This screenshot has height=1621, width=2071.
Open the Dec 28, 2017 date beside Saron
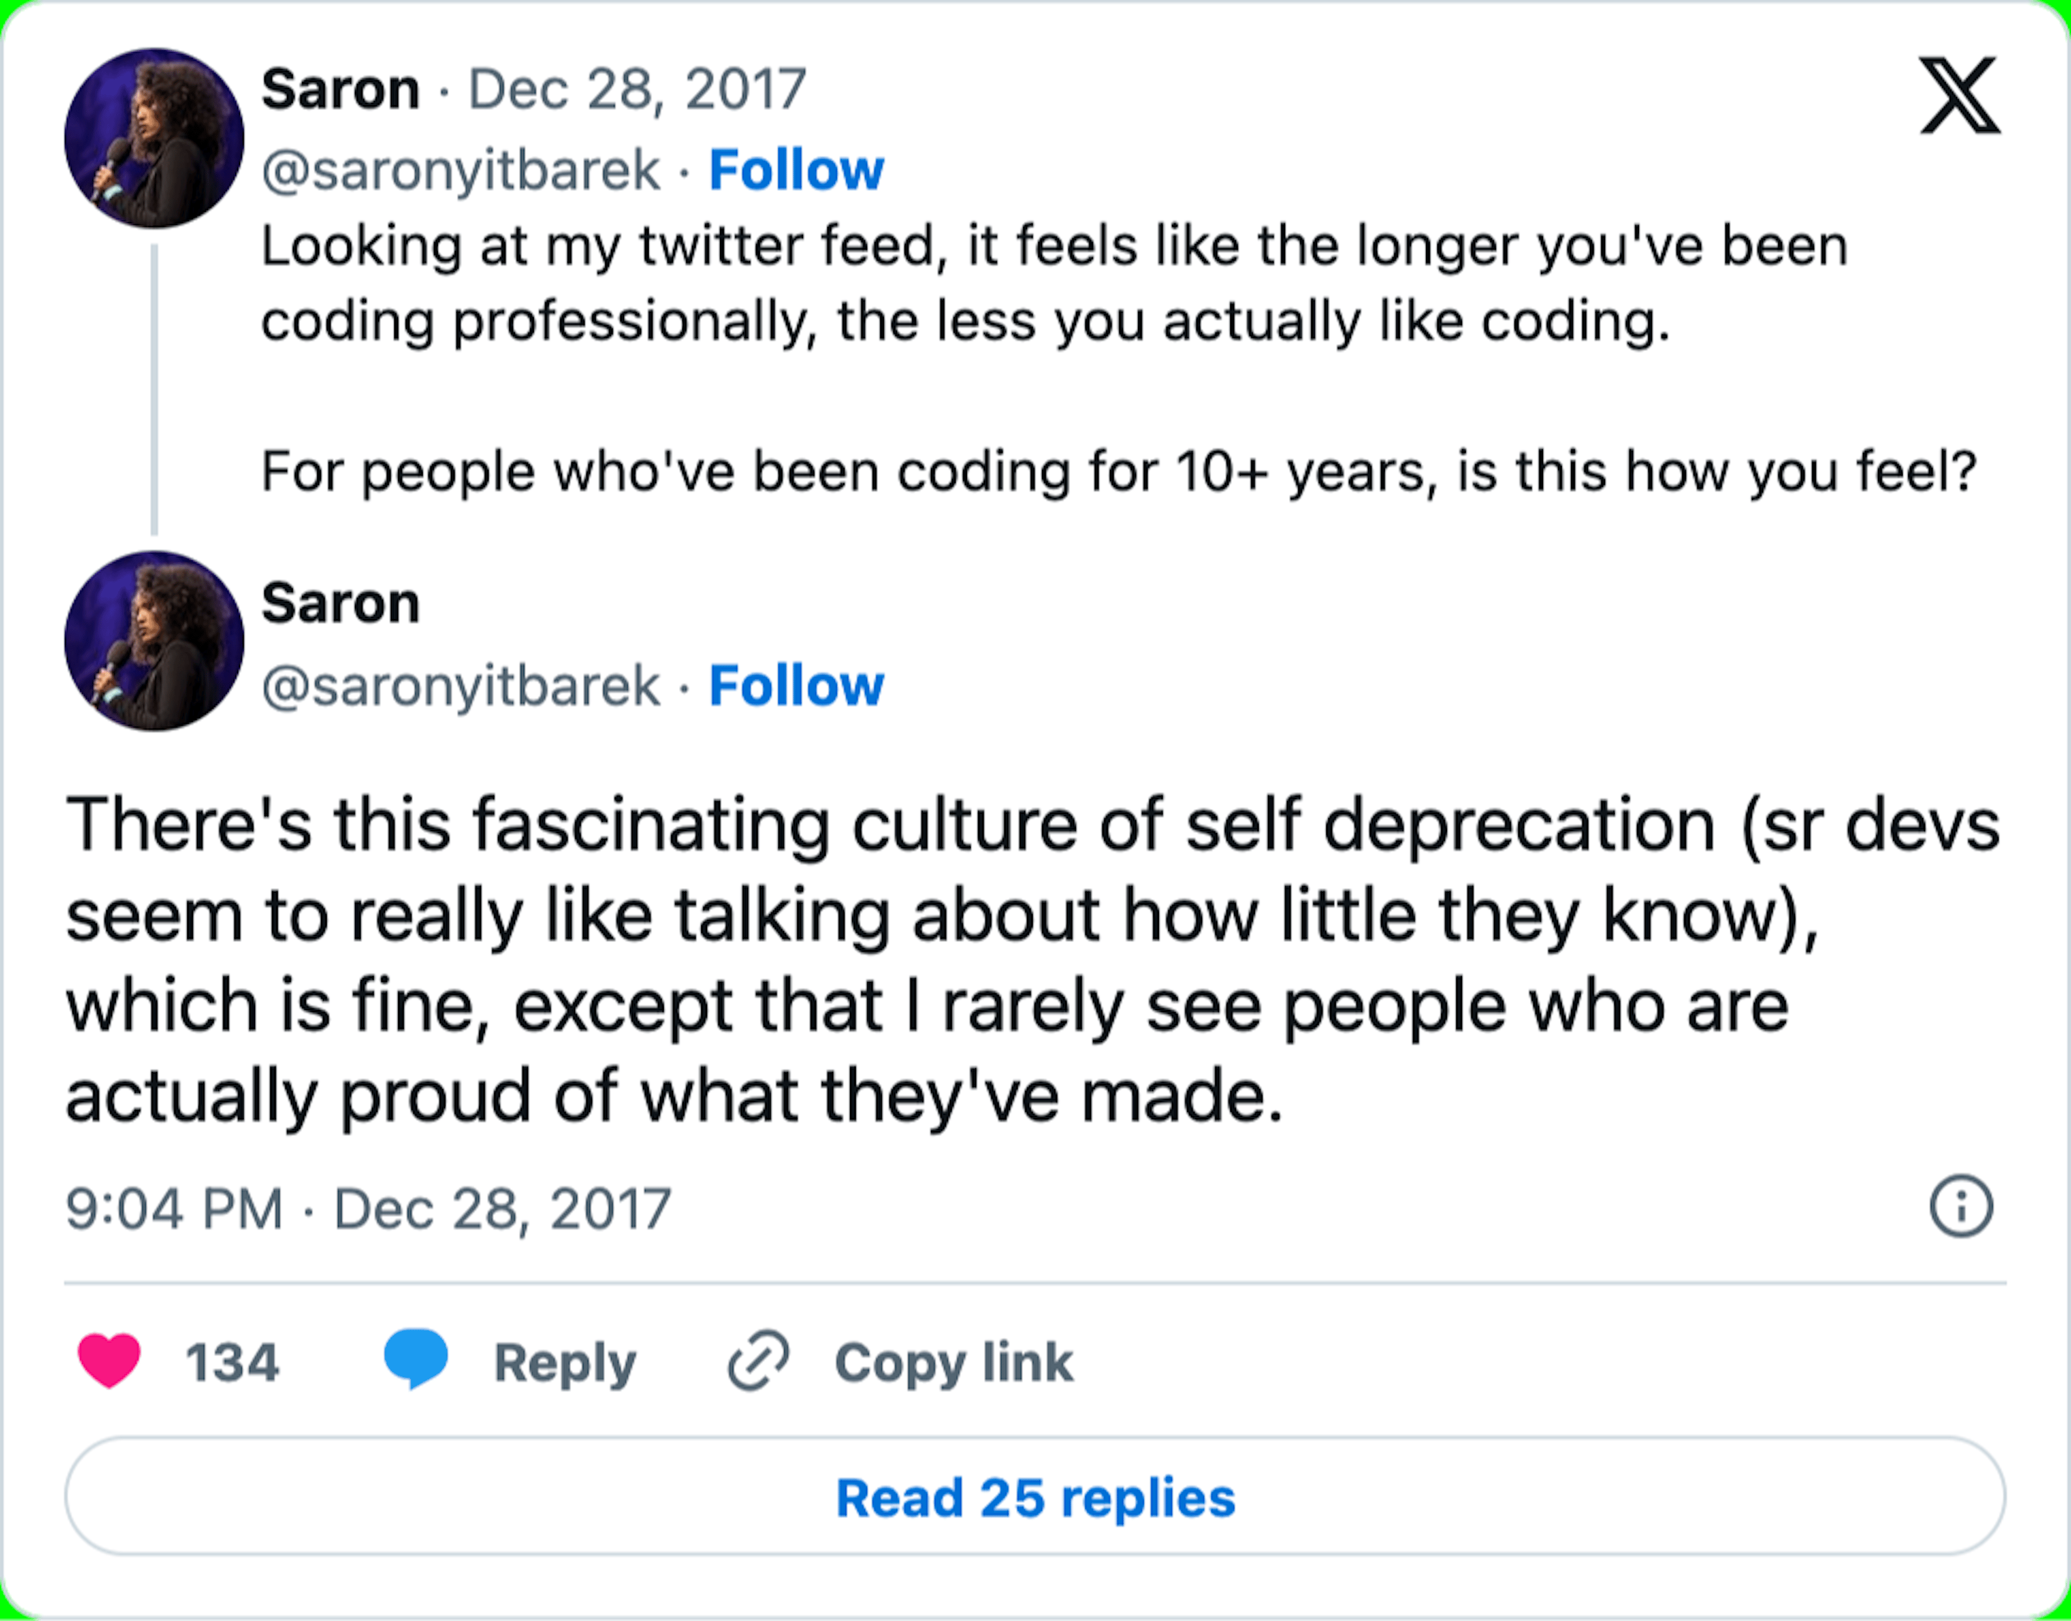click(x=637, y=90)
